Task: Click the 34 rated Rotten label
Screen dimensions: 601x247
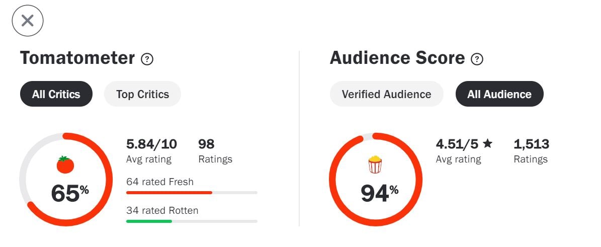Action: (162, 210)
